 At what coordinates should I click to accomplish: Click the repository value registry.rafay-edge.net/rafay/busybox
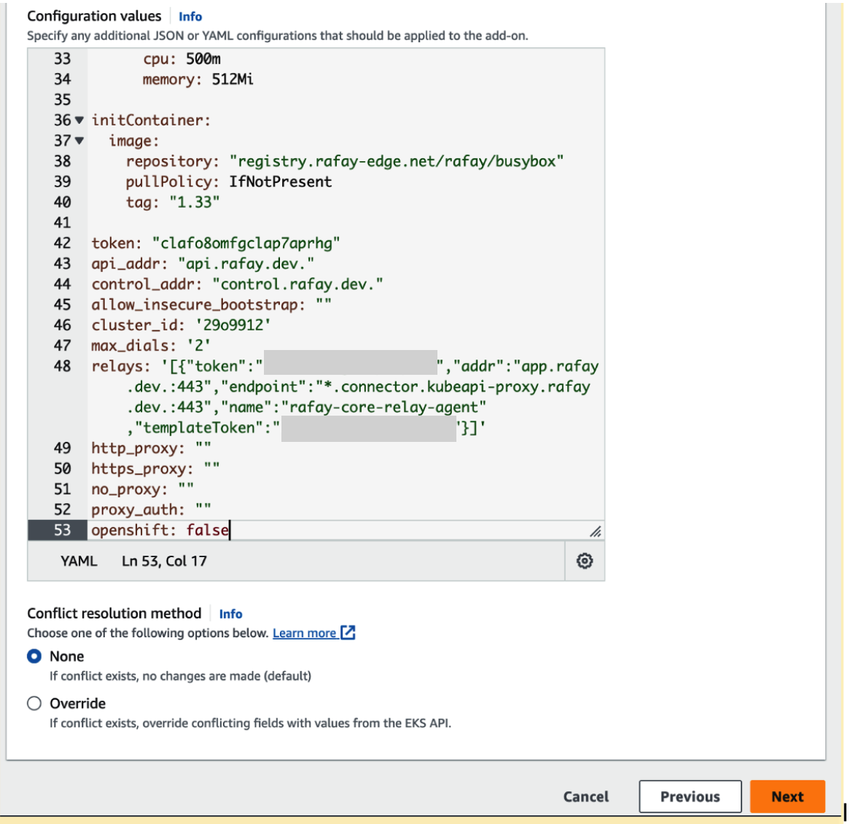click(397, 161)
